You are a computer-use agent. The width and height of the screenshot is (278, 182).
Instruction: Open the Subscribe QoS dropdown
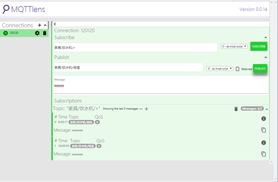pos(234,47)
